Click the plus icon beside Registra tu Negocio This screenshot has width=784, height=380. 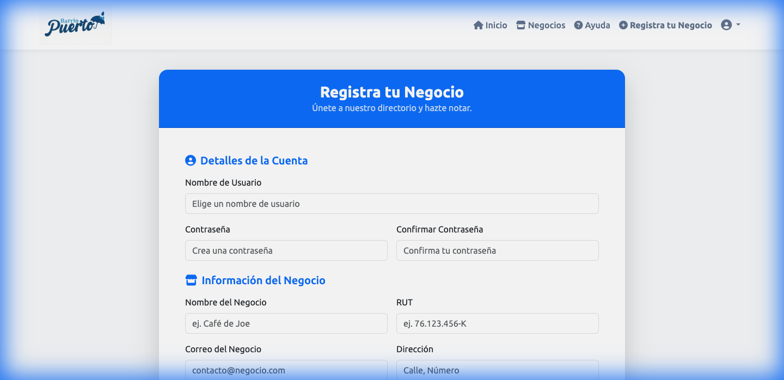pyautogui.click(x=622, y=24)
